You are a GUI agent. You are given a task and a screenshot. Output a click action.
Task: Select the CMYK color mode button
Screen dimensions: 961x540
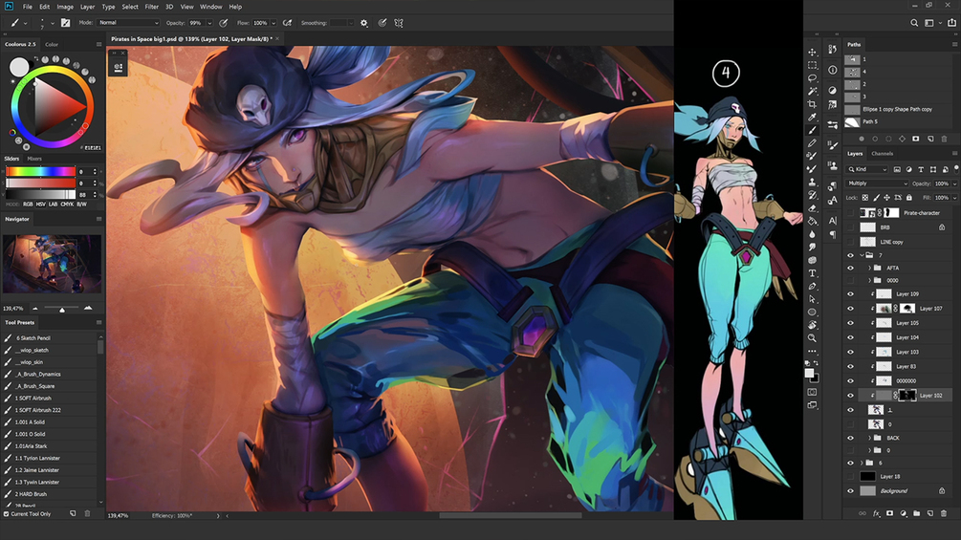(67, 204)
